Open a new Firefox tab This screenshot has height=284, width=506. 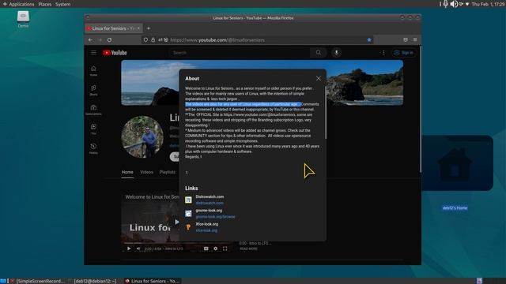[x=149, y=28]
